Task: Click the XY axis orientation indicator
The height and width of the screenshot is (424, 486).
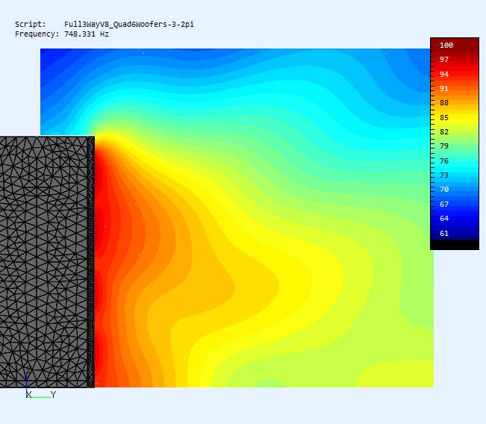Action: coord(41,384)
